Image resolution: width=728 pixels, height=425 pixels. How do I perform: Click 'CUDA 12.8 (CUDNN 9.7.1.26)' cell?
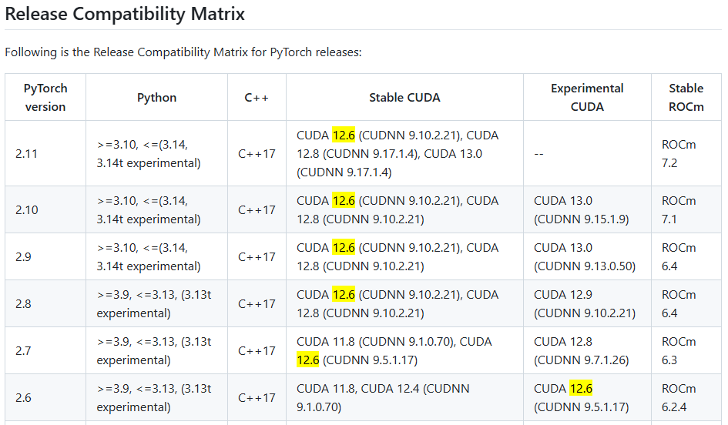(587, 350)
